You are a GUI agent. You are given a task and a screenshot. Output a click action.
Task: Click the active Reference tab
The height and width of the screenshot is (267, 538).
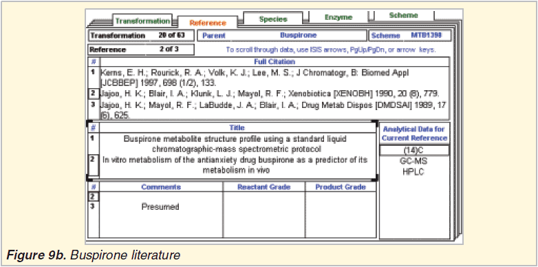(x=208, y=23)
